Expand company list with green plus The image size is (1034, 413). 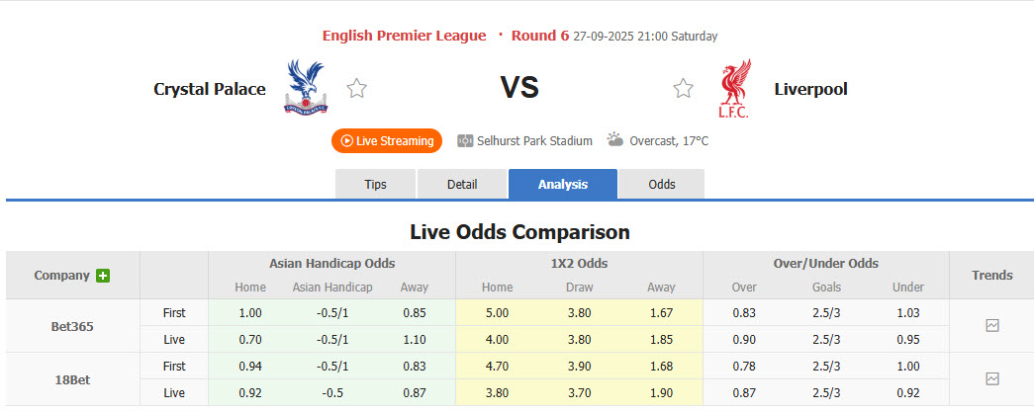coord(103,276)
